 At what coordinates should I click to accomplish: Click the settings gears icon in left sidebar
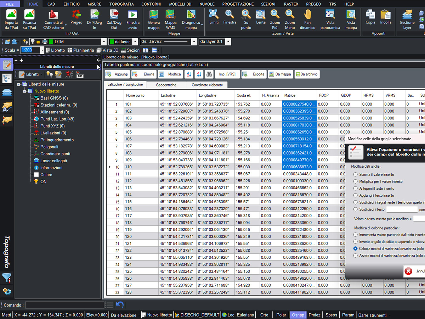[x=7, y=291]
